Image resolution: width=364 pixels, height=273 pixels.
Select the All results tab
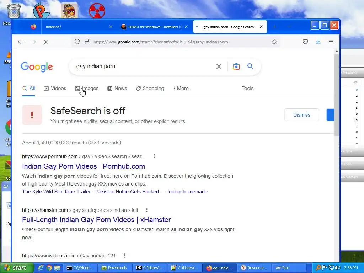click(28, 89)
